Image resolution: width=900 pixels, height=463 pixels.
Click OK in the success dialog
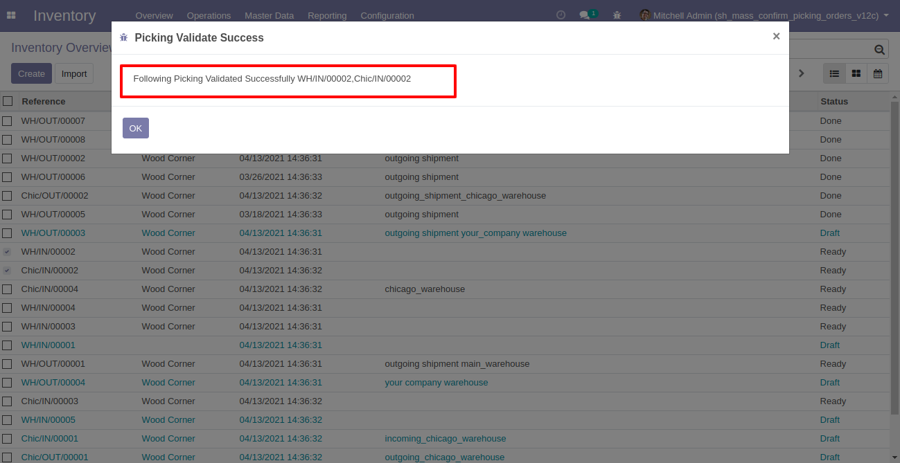[136, 128]
